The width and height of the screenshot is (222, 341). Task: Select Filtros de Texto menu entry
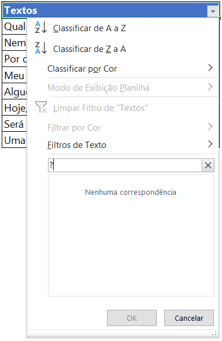pyautogui.click(x=77, y=145)
